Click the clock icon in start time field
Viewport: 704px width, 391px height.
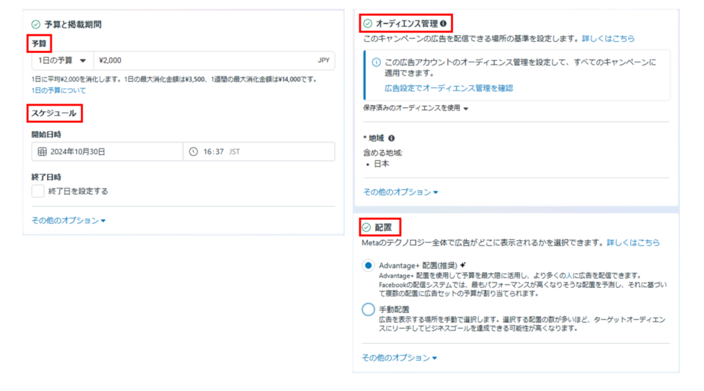click(x=193, y=152)
